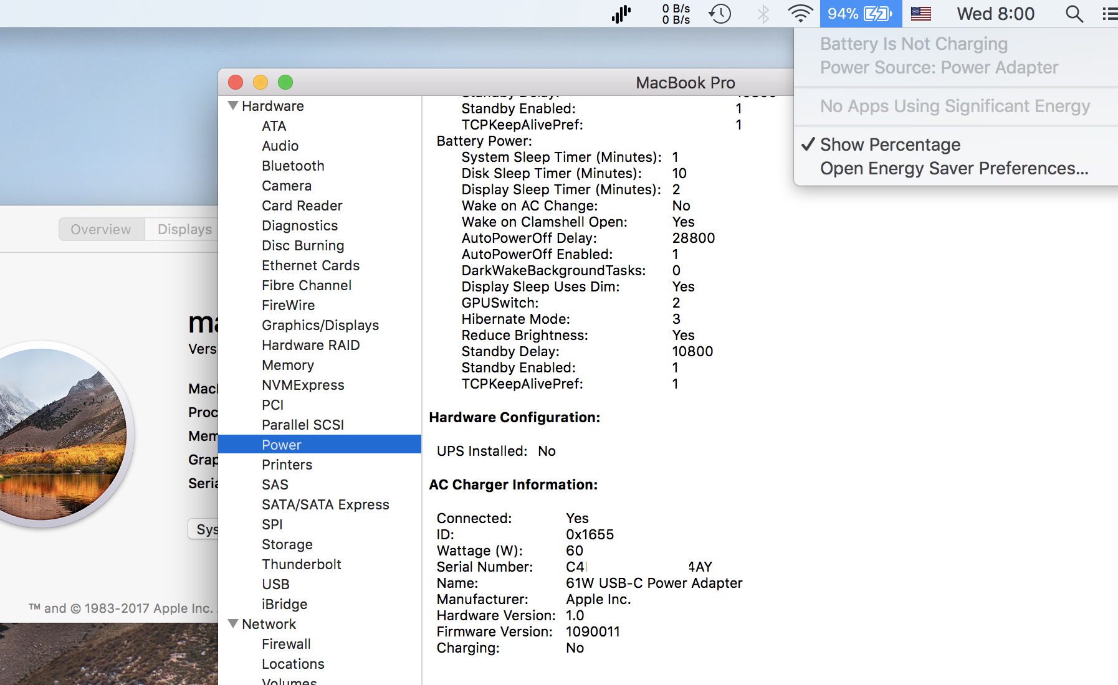This screenshot has height=685, width=1118.
Task: Select Audio in the hardware sidebar
Action: (x=280, y=146)
